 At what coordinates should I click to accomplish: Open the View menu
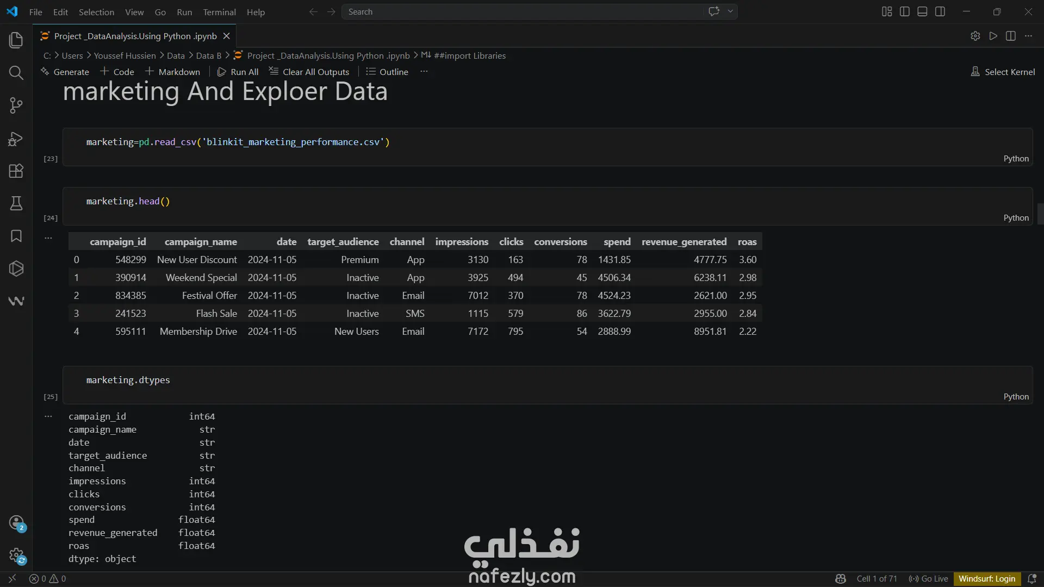click(x=134, y=12)
